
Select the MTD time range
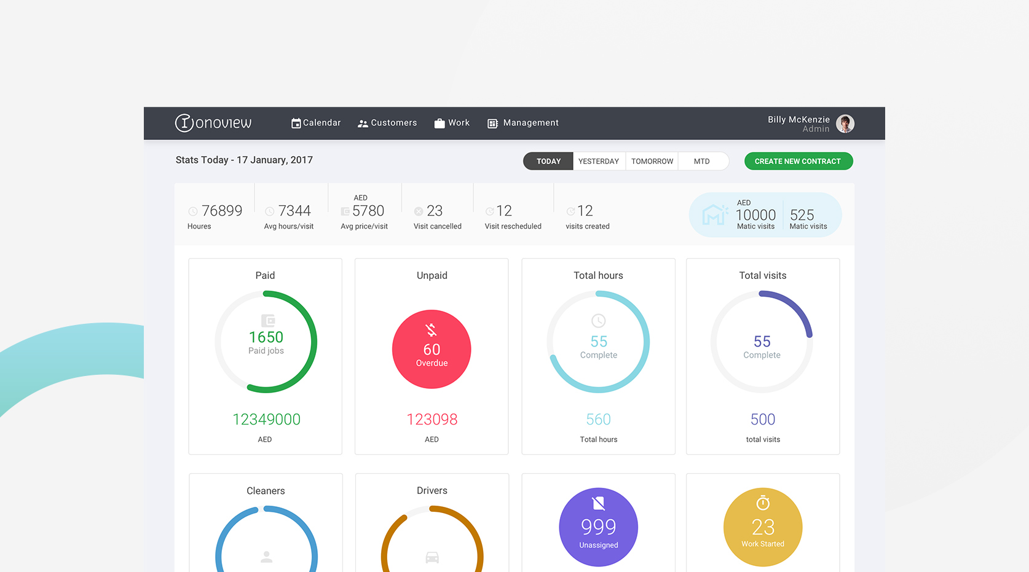[x=701, y=161]
